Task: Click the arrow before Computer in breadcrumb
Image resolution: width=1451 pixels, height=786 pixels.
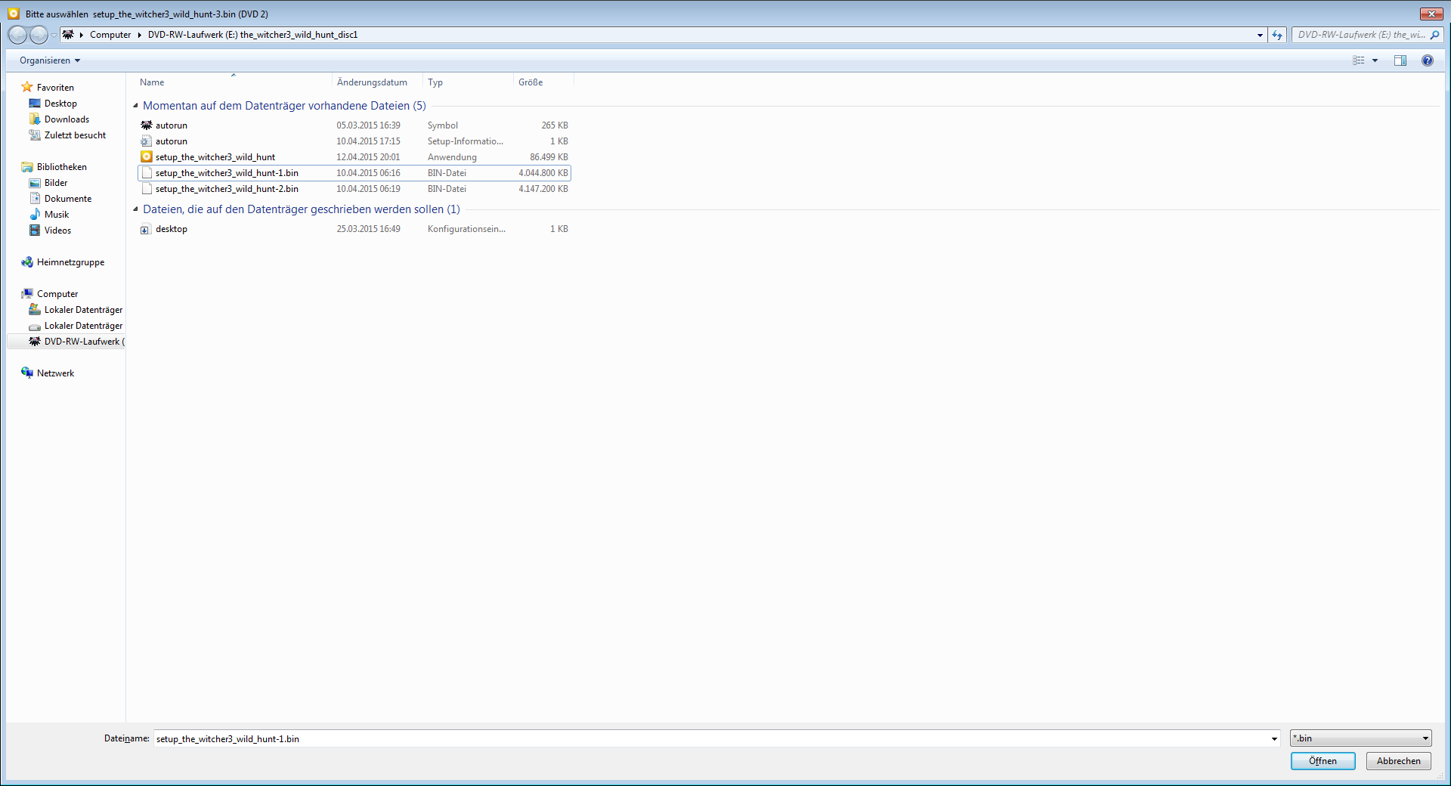Action: click(x=82, y=35)
